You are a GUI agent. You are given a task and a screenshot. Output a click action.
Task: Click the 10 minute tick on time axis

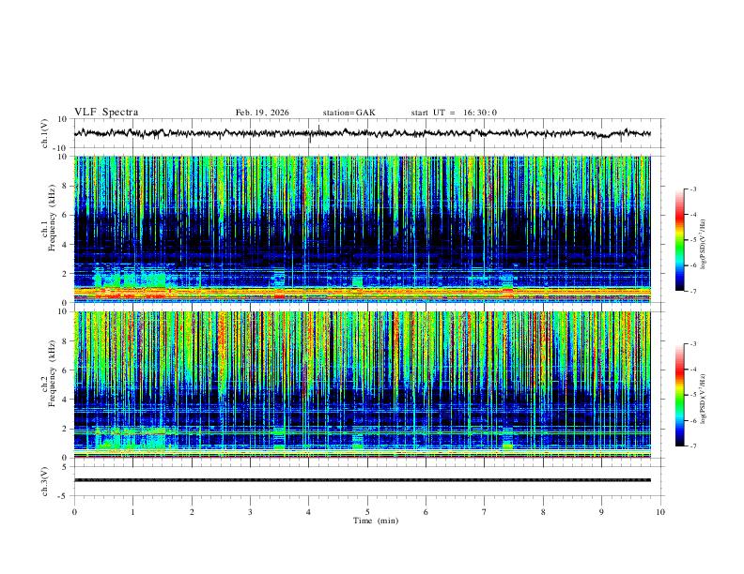tap(660, 512)
